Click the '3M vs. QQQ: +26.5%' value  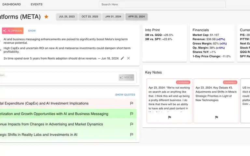tap(159, 35)
